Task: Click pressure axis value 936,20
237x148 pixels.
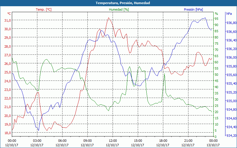Action: 231,49
